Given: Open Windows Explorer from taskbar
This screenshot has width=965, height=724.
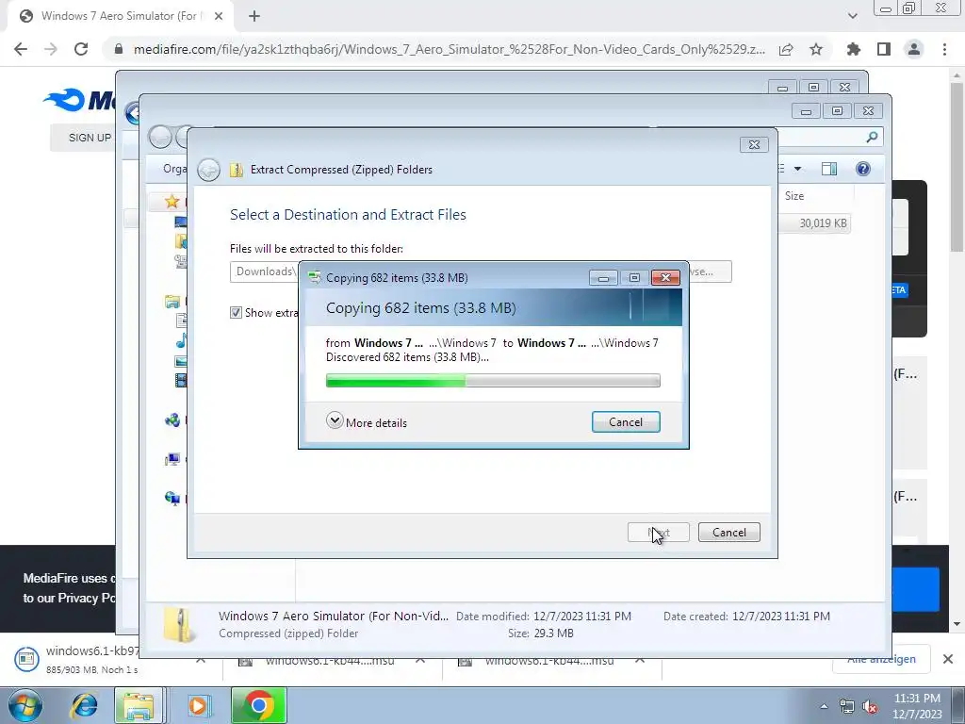Looking at the screenshot, I should 139,705.
